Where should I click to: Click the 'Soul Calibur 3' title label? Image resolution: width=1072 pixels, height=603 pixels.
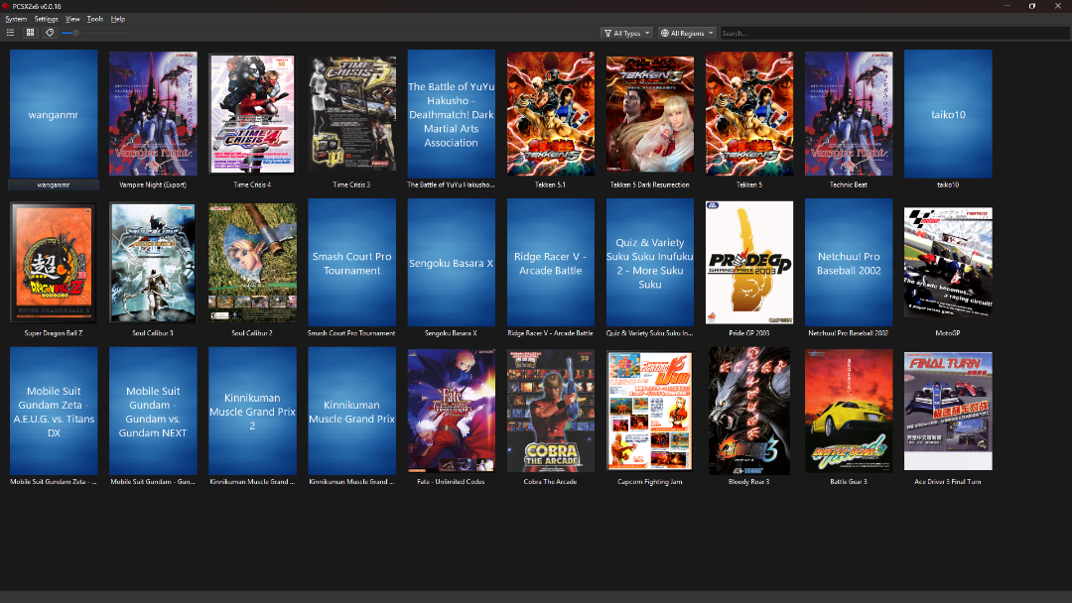tap(153, 333)
